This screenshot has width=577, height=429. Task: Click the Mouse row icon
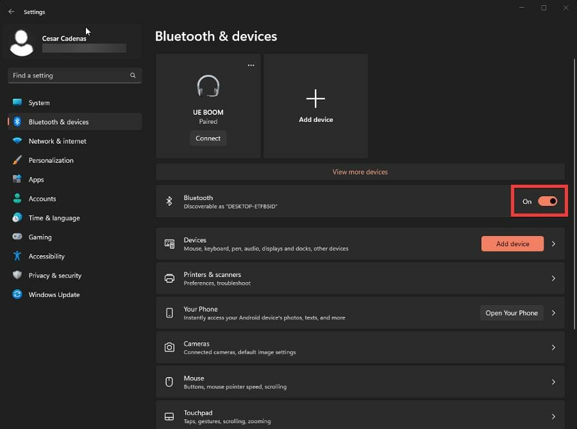pyautogui.click(x=169, y=382)
